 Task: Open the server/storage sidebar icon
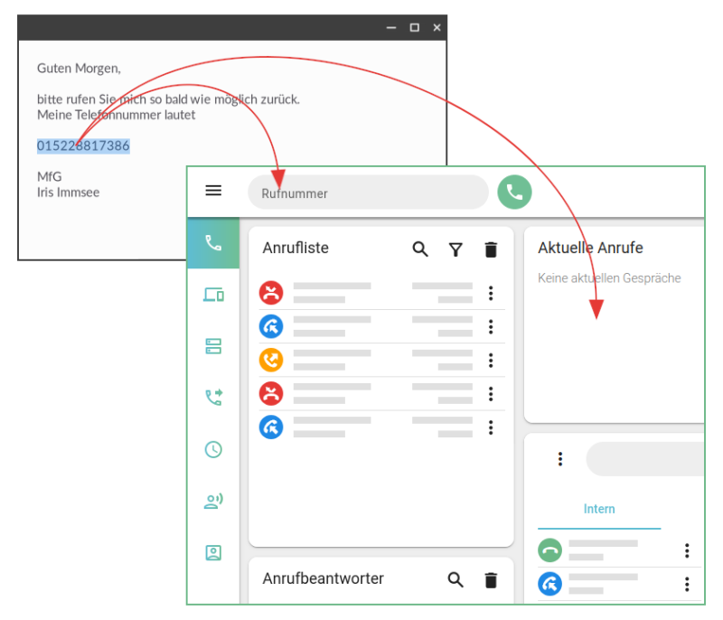(213, 346)
